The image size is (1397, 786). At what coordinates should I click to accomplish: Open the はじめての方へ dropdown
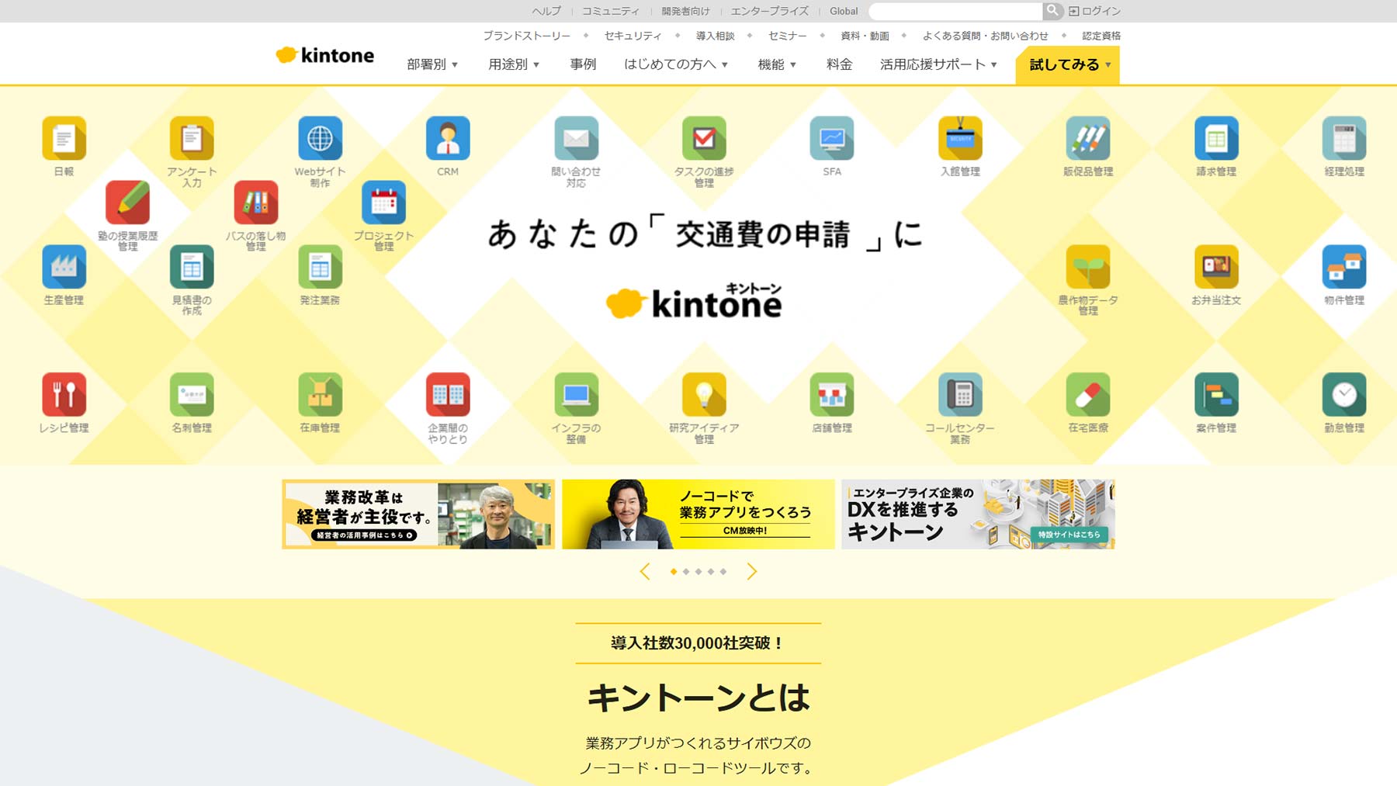tap(676, 64)
